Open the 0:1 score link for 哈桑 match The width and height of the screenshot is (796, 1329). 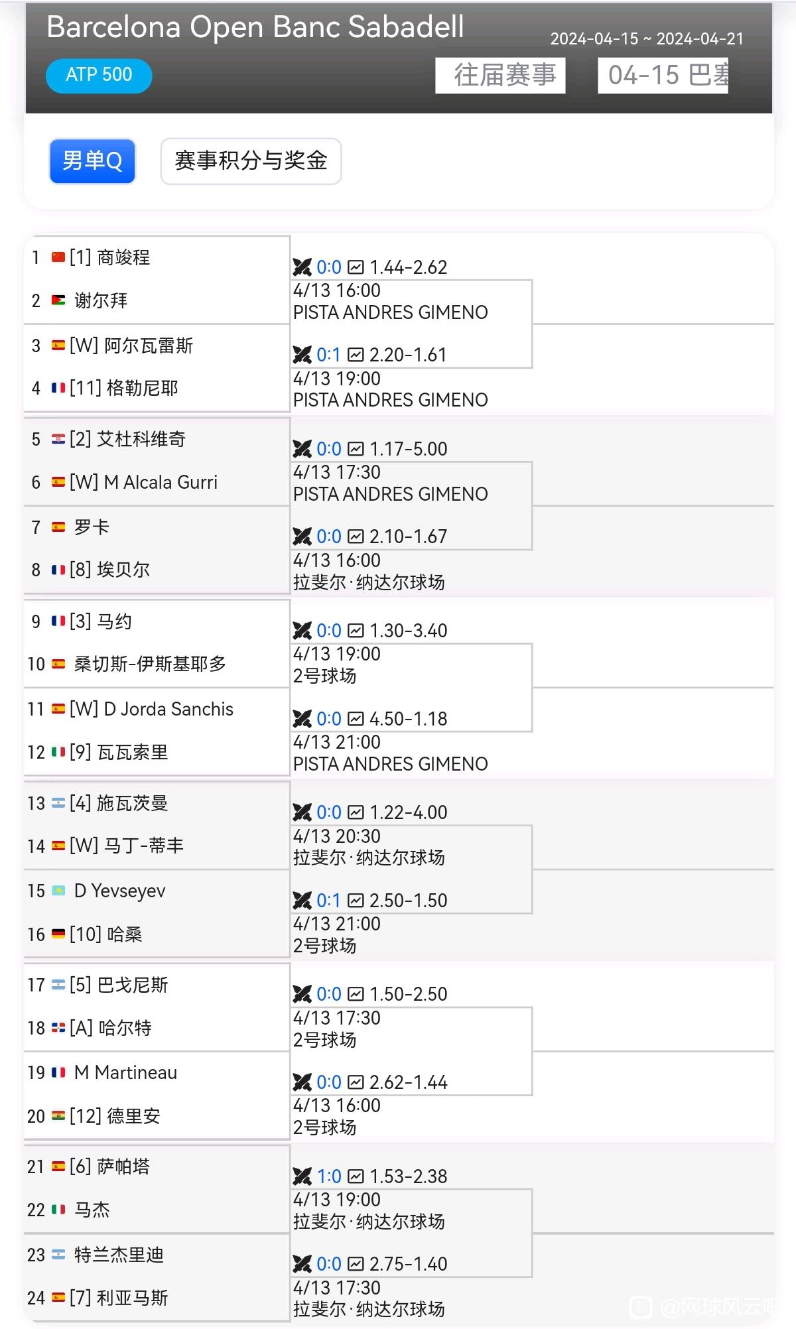328,901
